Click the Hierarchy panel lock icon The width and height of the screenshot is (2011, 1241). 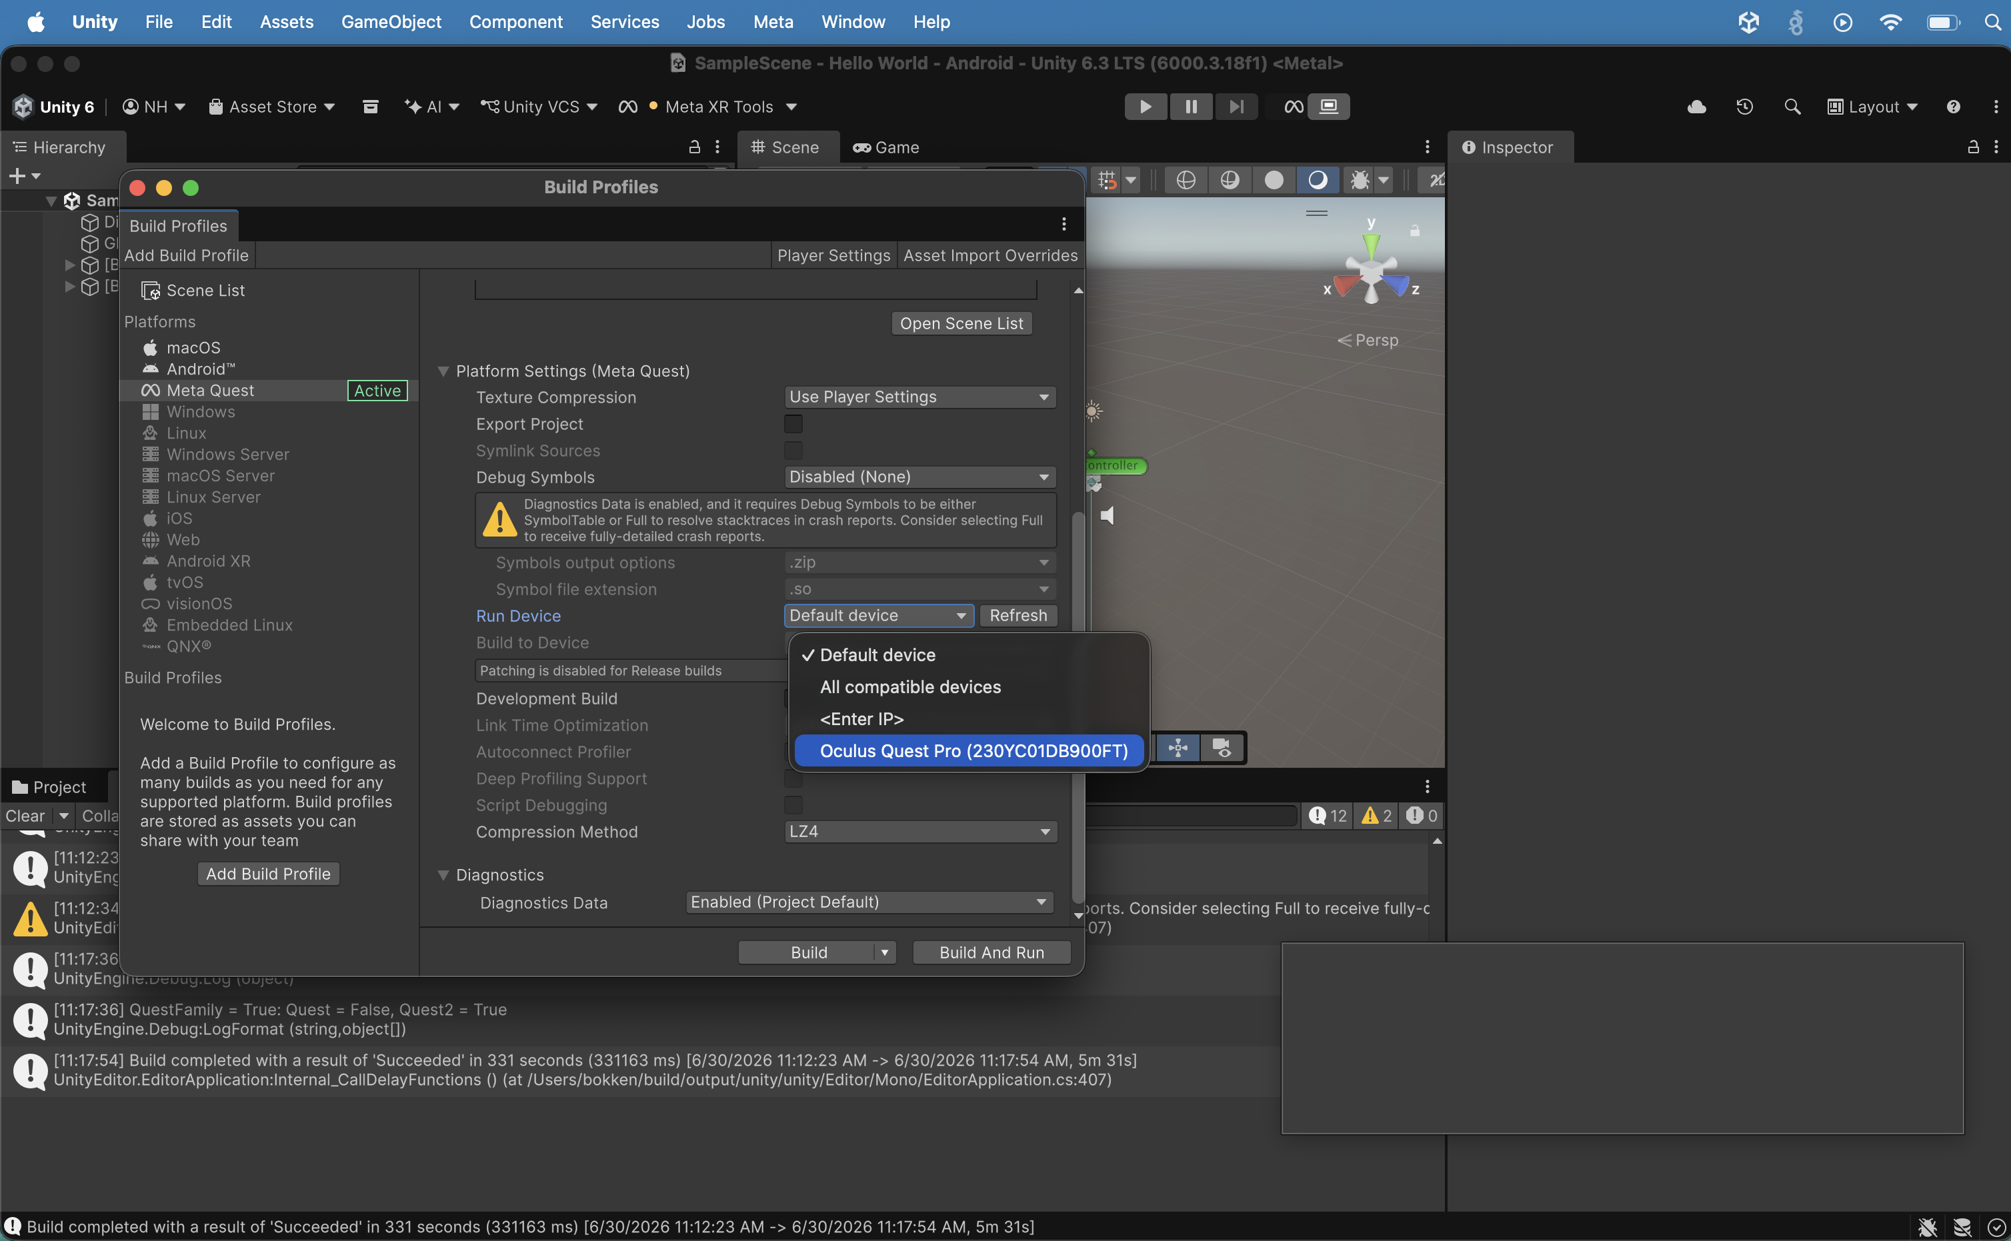pos(694,147)
